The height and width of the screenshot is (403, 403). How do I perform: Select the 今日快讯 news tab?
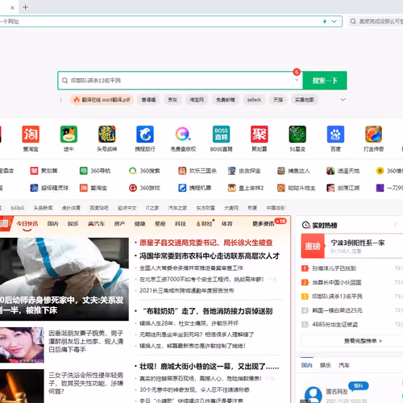(x=27, y=223)
